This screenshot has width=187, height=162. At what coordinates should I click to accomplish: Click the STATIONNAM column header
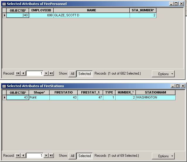155,92
